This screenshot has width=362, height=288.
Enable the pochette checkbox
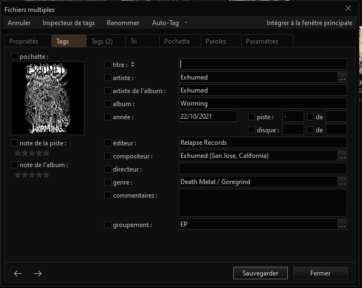15,56
